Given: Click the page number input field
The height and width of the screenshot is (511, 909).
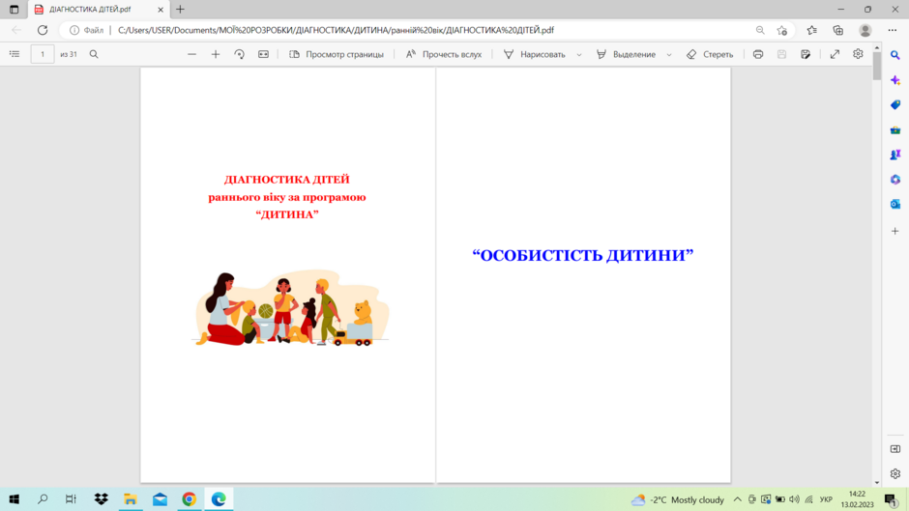Looking at the screenshot, I should coord(43,54).
